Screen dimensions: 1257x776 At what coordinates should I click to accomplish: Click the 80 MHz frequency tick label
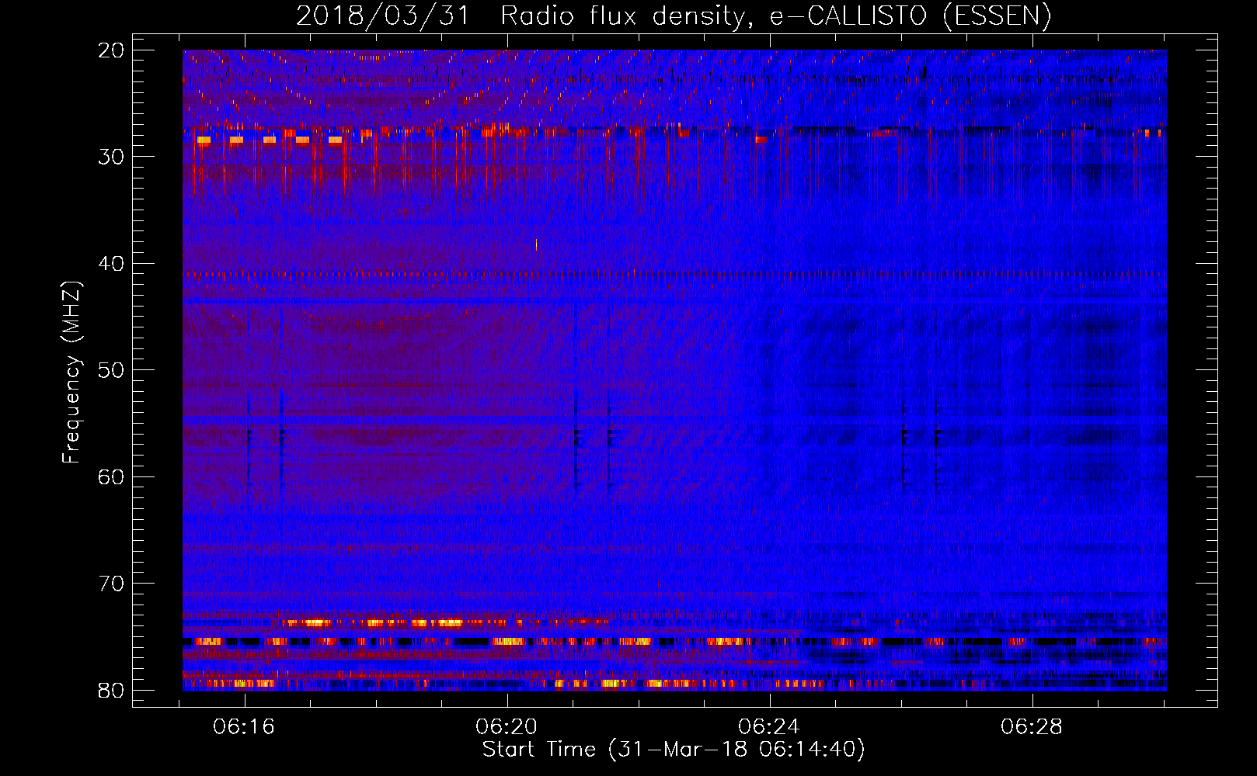coord(112,690)
